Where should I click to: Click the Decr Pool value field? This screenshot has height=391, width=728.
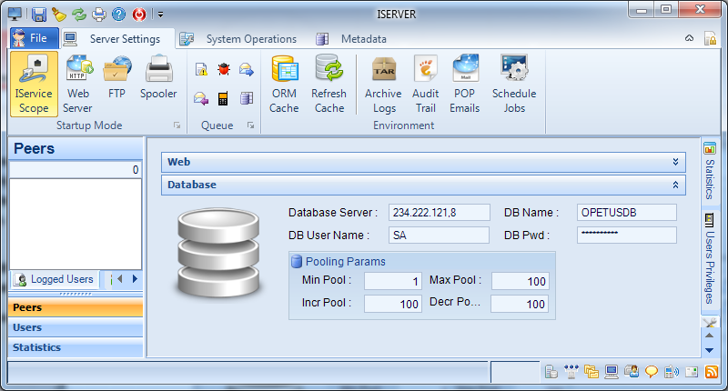click(x=520, y=304)
